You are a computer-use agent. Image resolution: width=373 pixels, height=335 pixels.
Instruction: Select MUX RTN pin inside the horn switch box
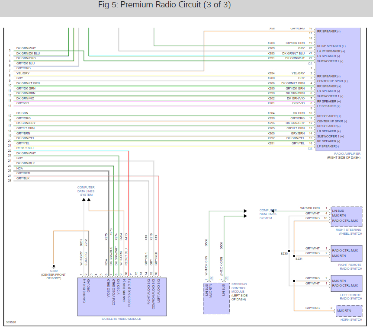pos(344,311)
